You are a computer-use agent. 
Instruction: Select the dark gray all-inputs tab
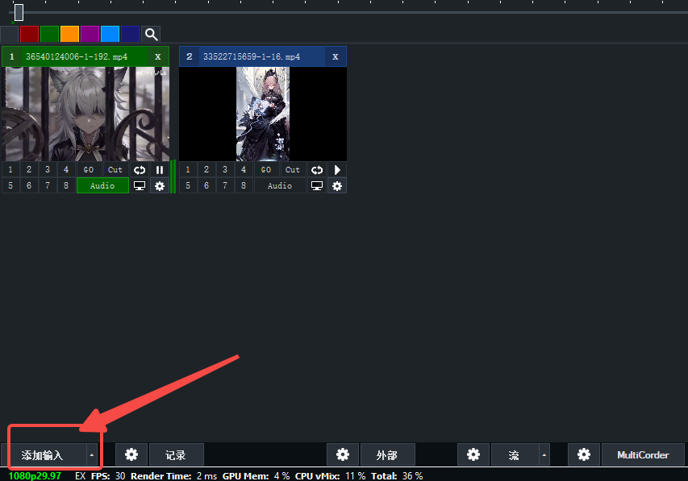(9, 34)
